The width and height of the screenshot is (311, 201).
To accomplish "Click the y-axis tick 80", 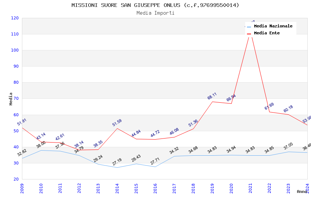I will 16,82.
